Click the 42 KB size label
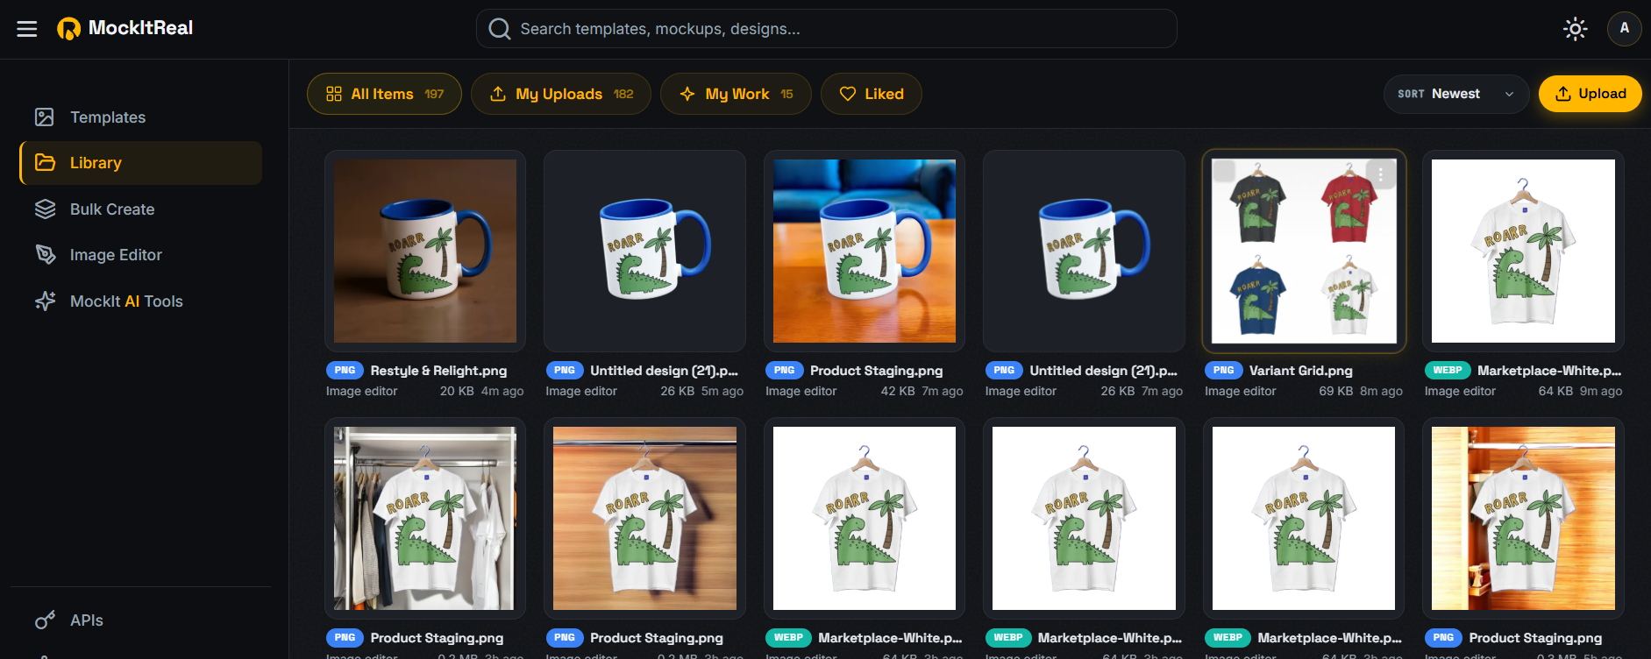This screenshot has height=659, width=1651. pos(898,392)
